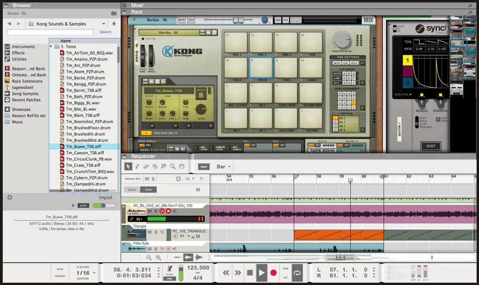Click the browser Search button
This screenshot has height=285, width=479.
[x=105, y=32]
